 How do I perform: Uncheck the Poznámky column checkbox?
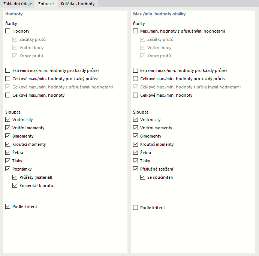[x=8, y=169]
